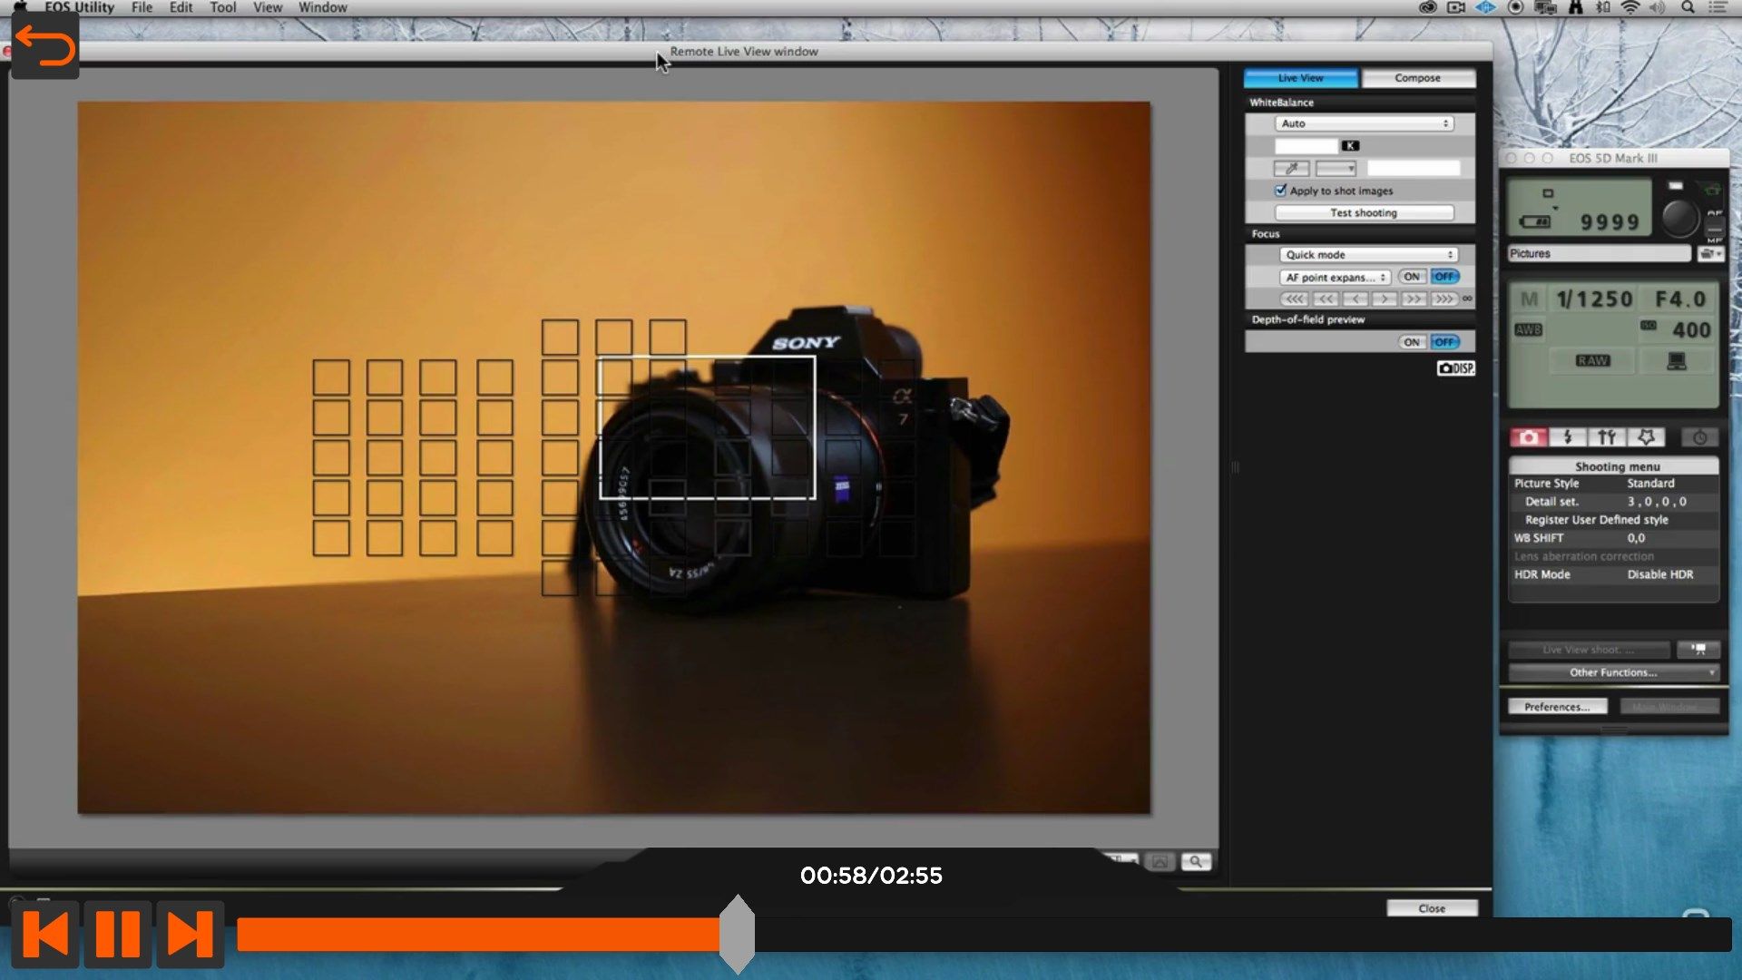Select HDR Mode Disable HDR row

(1614, 574)
